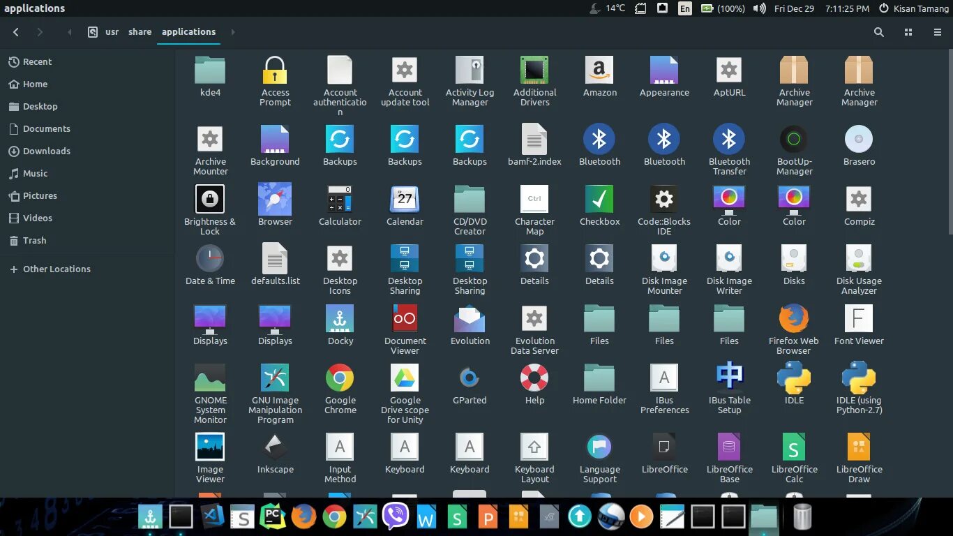Click the forward navigation arrow
Screen dimensions: 953x536
[x=40, y=32]
